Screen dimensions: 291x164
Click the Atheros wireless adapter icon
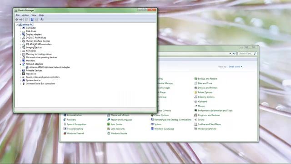27,67
